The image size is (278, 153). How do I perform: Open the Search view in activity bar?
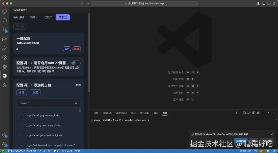click(x=5, y=20)
